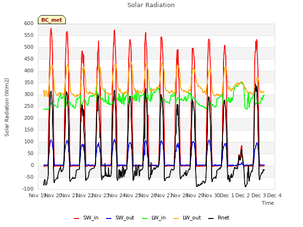This screenshot has width=303, height=227.
Task: Click the 150 y-axis tick label
Action: click(x=29, y=130)
